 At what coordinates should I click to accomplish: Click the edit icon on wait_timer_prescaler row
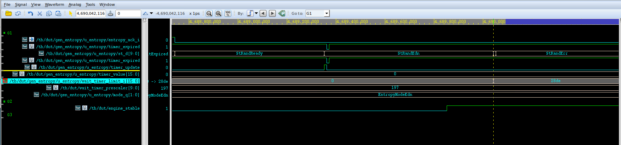tap(56, 88)
